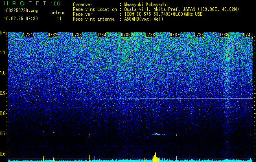Click the 0740 time marker
The width and height of the screenshot is (256, 162).
248,35
